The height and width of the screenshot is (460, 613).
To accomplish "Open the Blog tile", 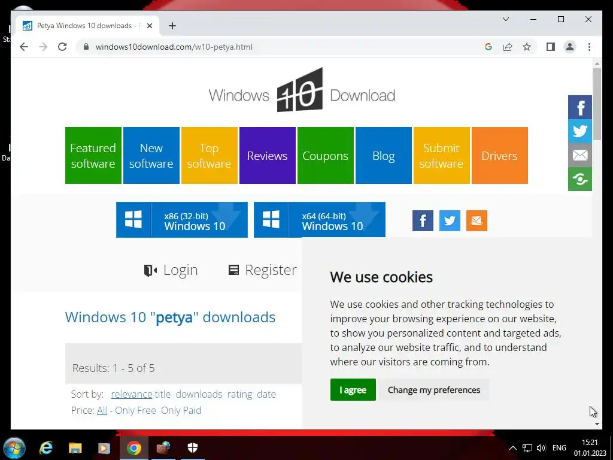I will coord(384,155).
